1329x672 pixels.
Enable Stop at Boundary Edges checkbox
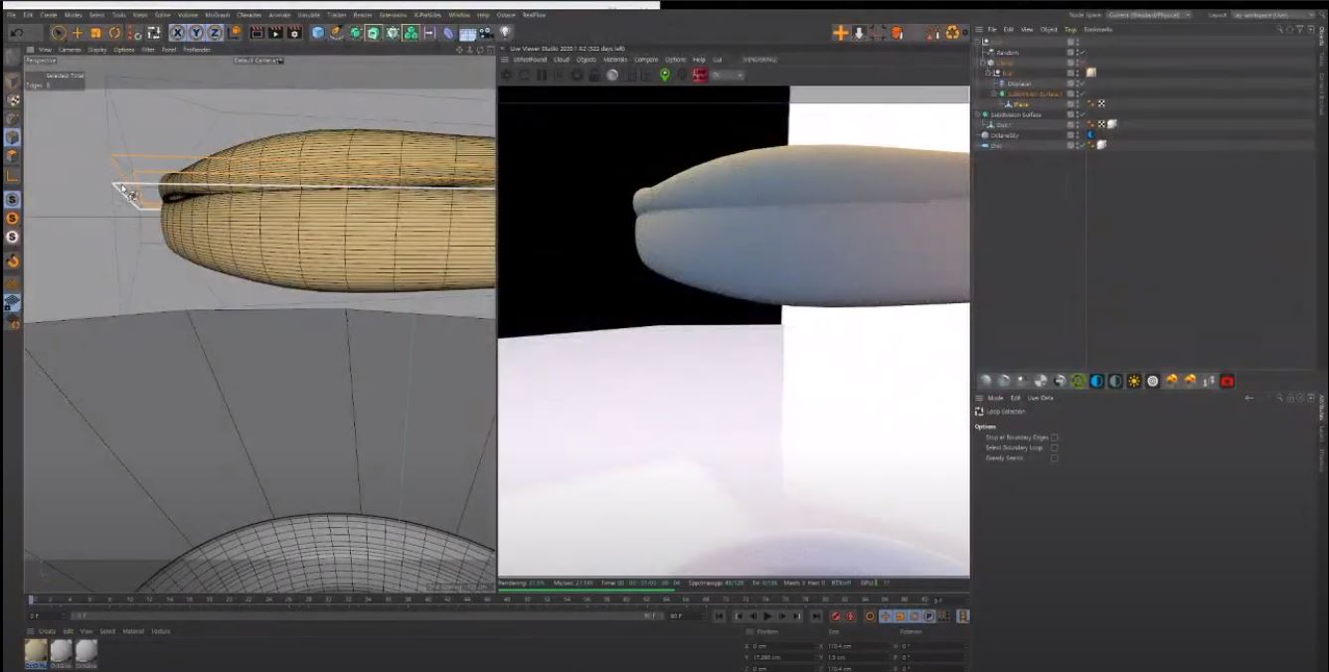coord(1055,437)
